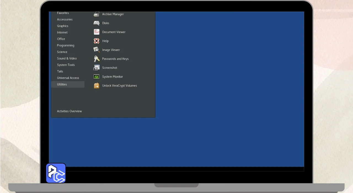
Task: Open the Screenshot tool icon
Action: [x=97, y=68]
